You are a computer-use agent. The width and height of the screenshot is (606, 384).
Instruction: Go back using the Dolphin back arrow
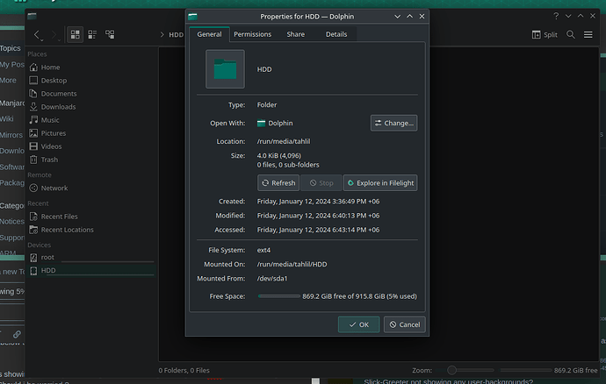(x=37, y=35)
